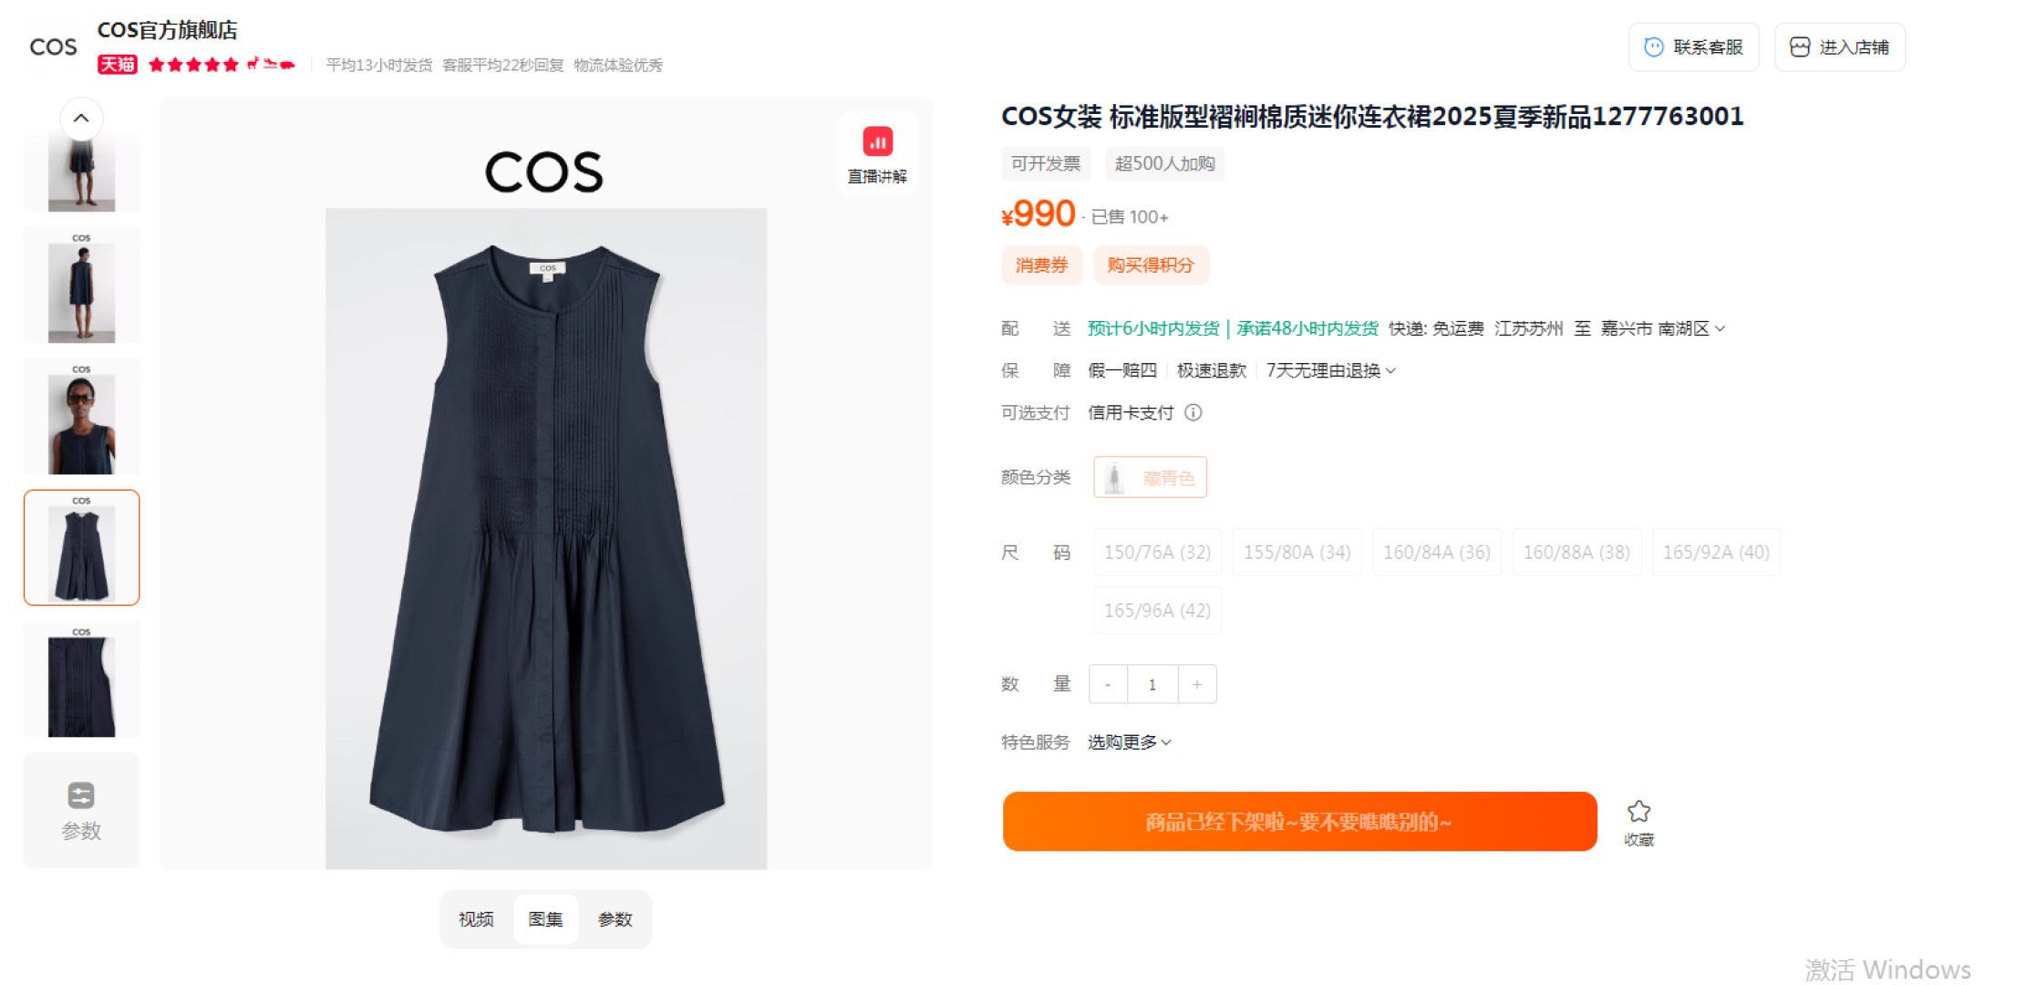Image resolution: width=2036 pixels, height=985 pixels.
Task: Select size 160/84A (36)
Action: tap(1436, 553)
